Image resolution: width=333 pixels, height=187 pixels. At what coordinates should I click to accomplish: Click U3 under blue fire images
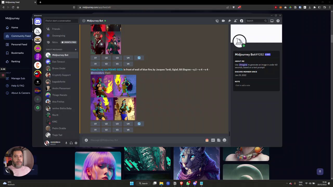point(117,124)
